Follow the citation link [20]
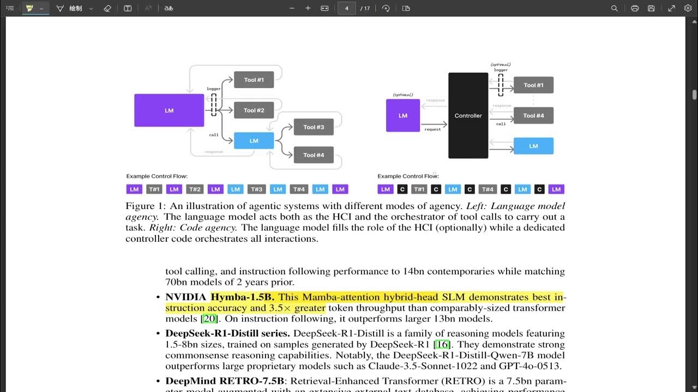Viewport: 698px width, 392px height. point(210,318)
